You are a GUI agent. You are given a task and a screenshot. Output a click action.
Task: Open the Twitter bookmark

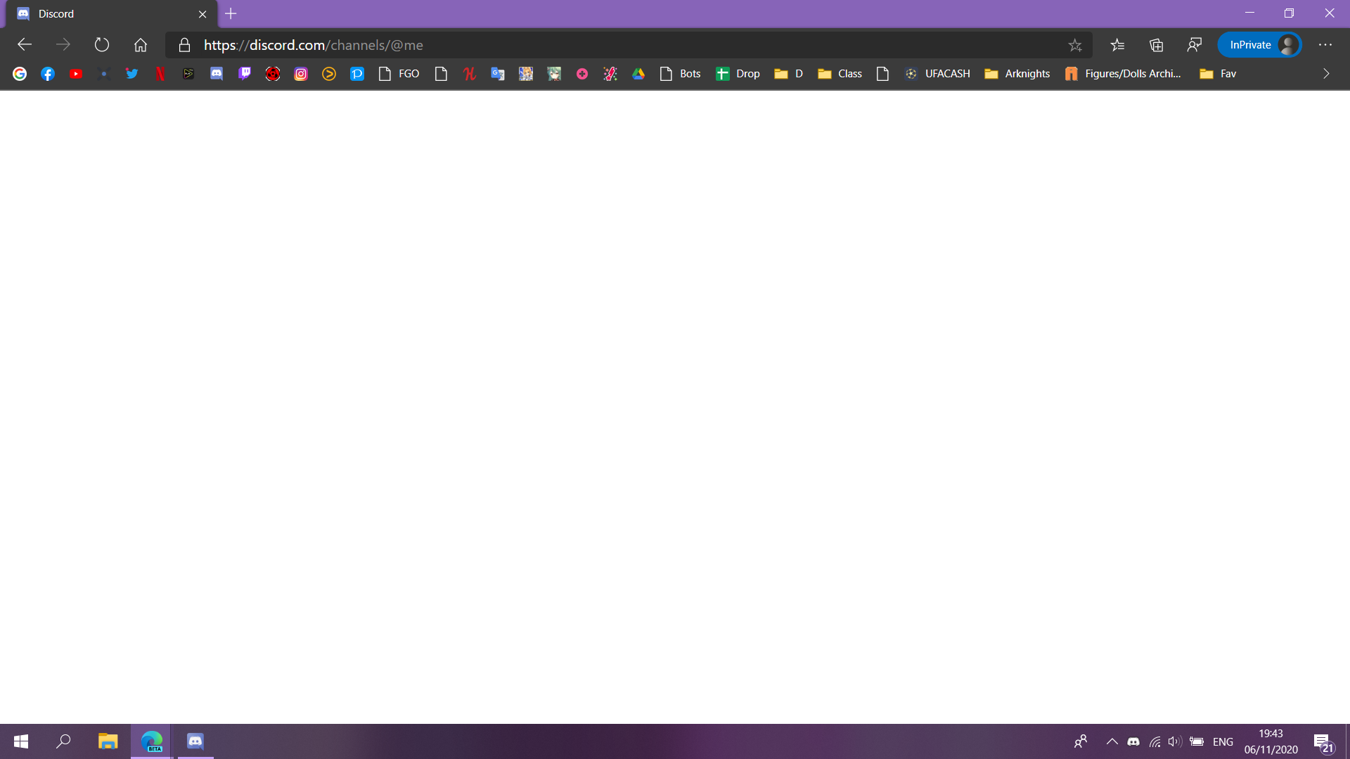[132, 74]
